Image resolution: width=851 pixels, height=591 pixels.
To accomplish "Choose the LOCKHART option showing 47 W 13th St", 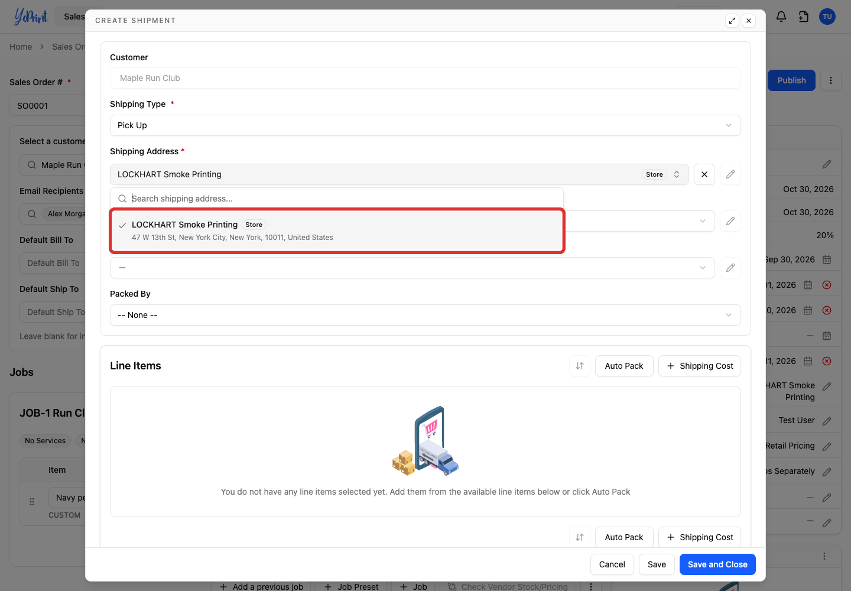I will 337,230.
